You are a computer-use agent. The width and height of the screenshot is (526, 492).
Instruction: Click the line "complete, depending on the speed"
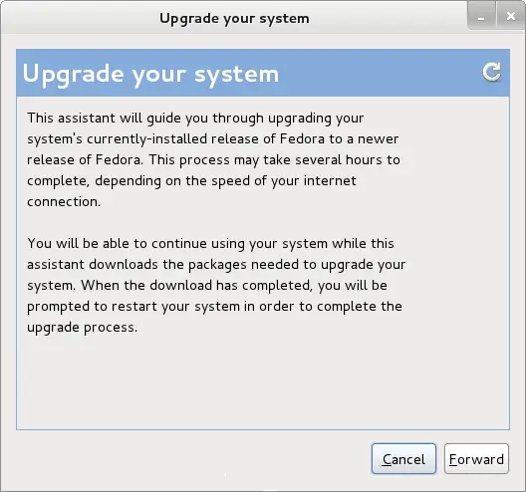(191, 181)
